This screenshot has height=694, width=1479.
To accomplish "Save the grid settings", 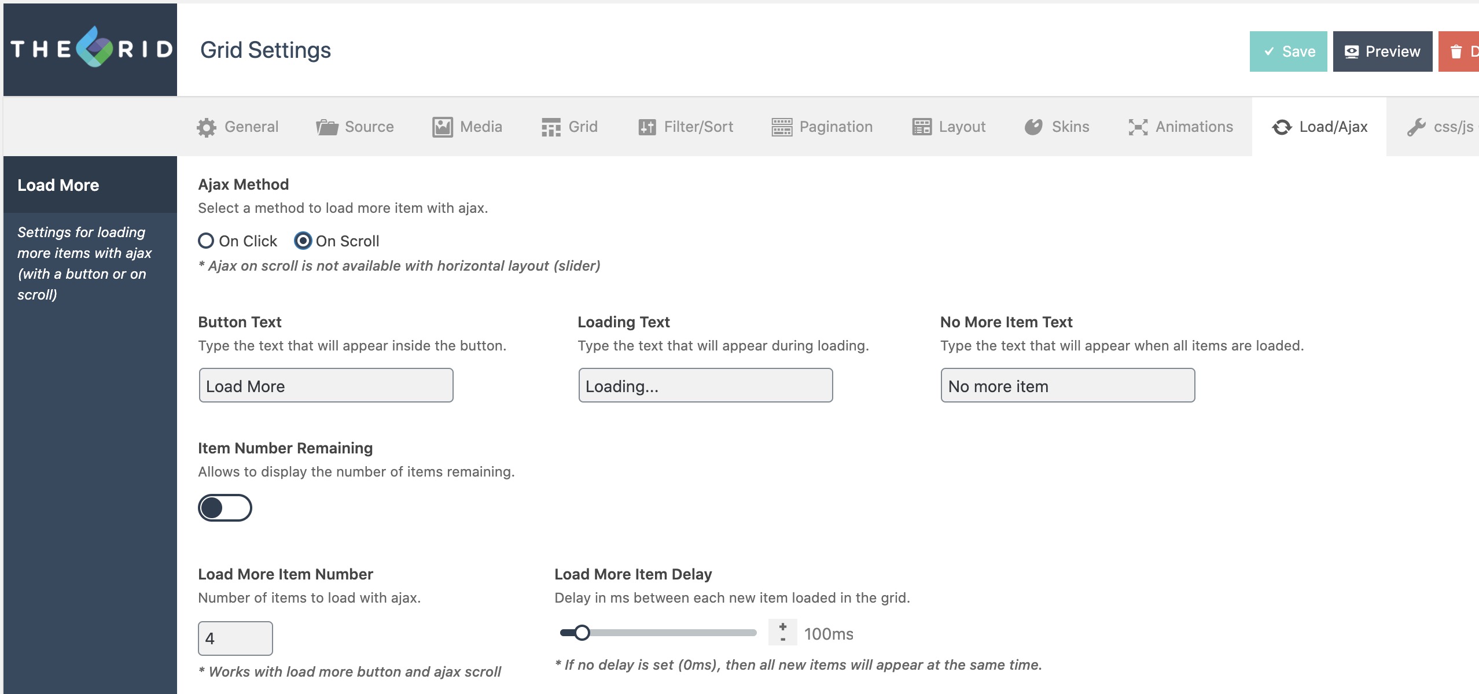I will 1289,51.
